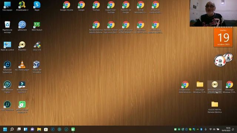The image size is (237, 133).
Task: Select IObit Malware Fighter desktop shortcut
Action: [7, 87]
